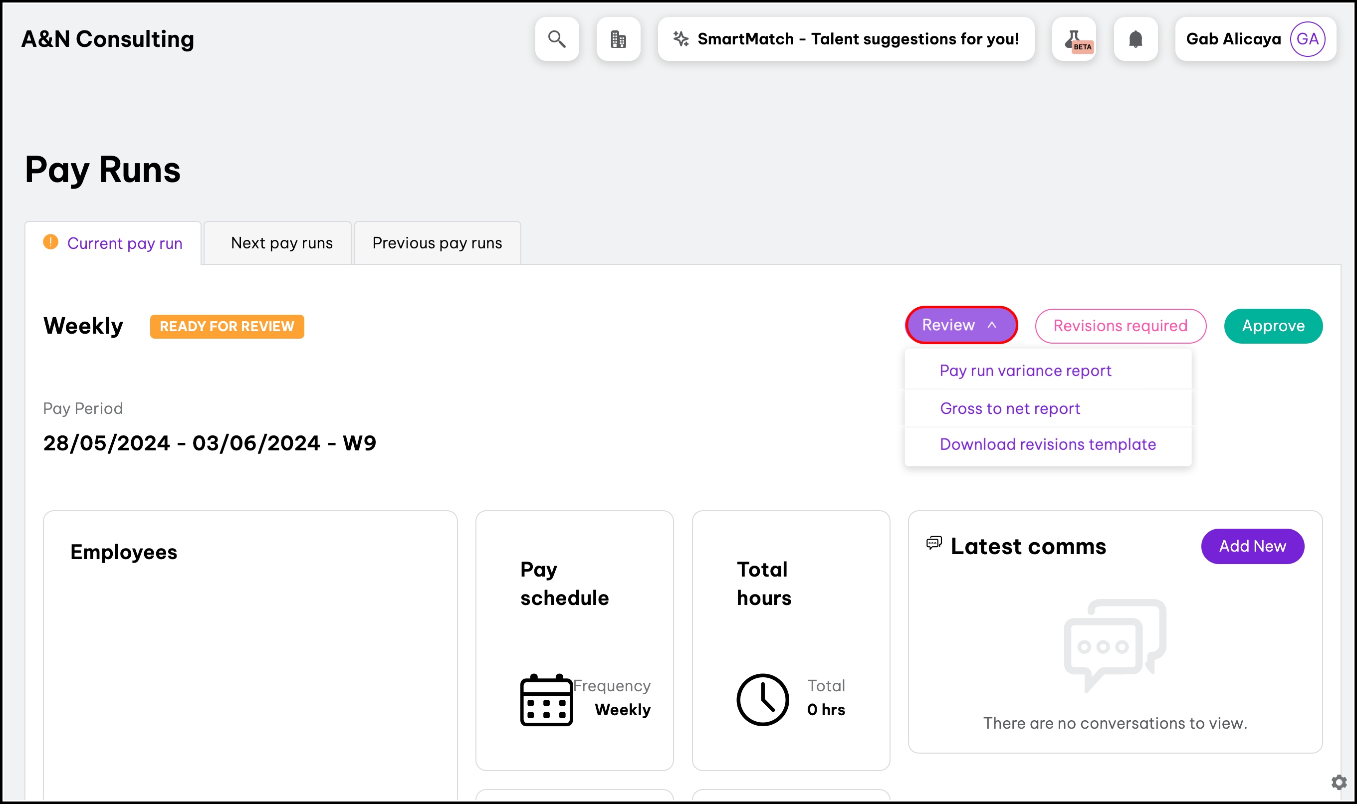The height and width of the screenshot is (804, 1357).
Task: Open Gab Alicaya user menu
Action: [x=1233, y=39]
